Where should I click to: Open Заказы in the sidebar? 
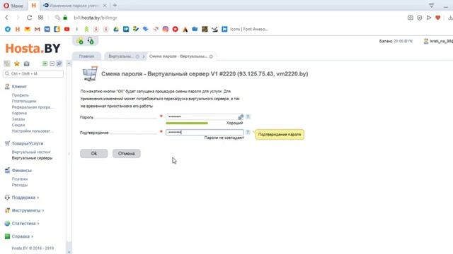pos(18,119)
